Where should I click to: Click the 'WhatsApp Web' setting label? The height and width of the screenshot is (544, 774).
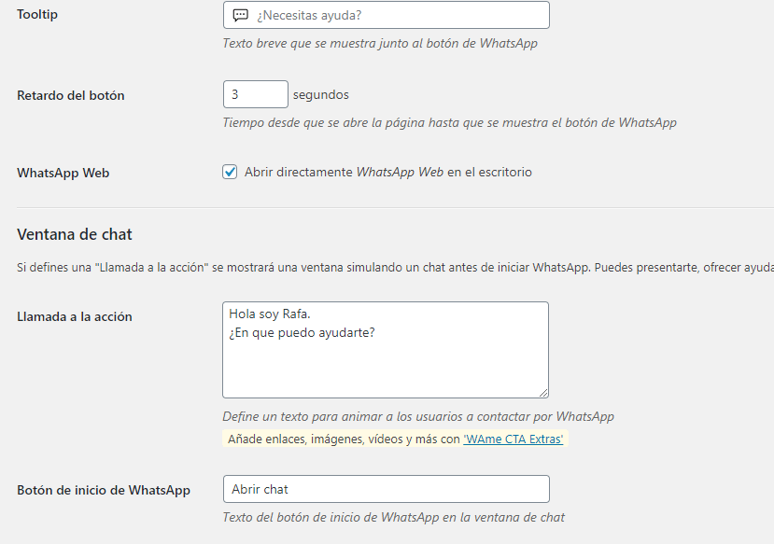point(63,174)
